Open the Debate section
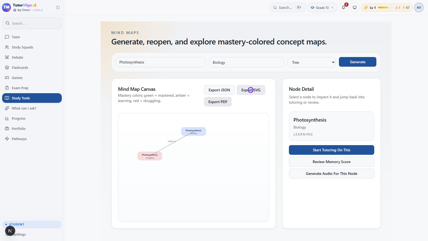This screenshot has width=428, height=241. [32, 57]
